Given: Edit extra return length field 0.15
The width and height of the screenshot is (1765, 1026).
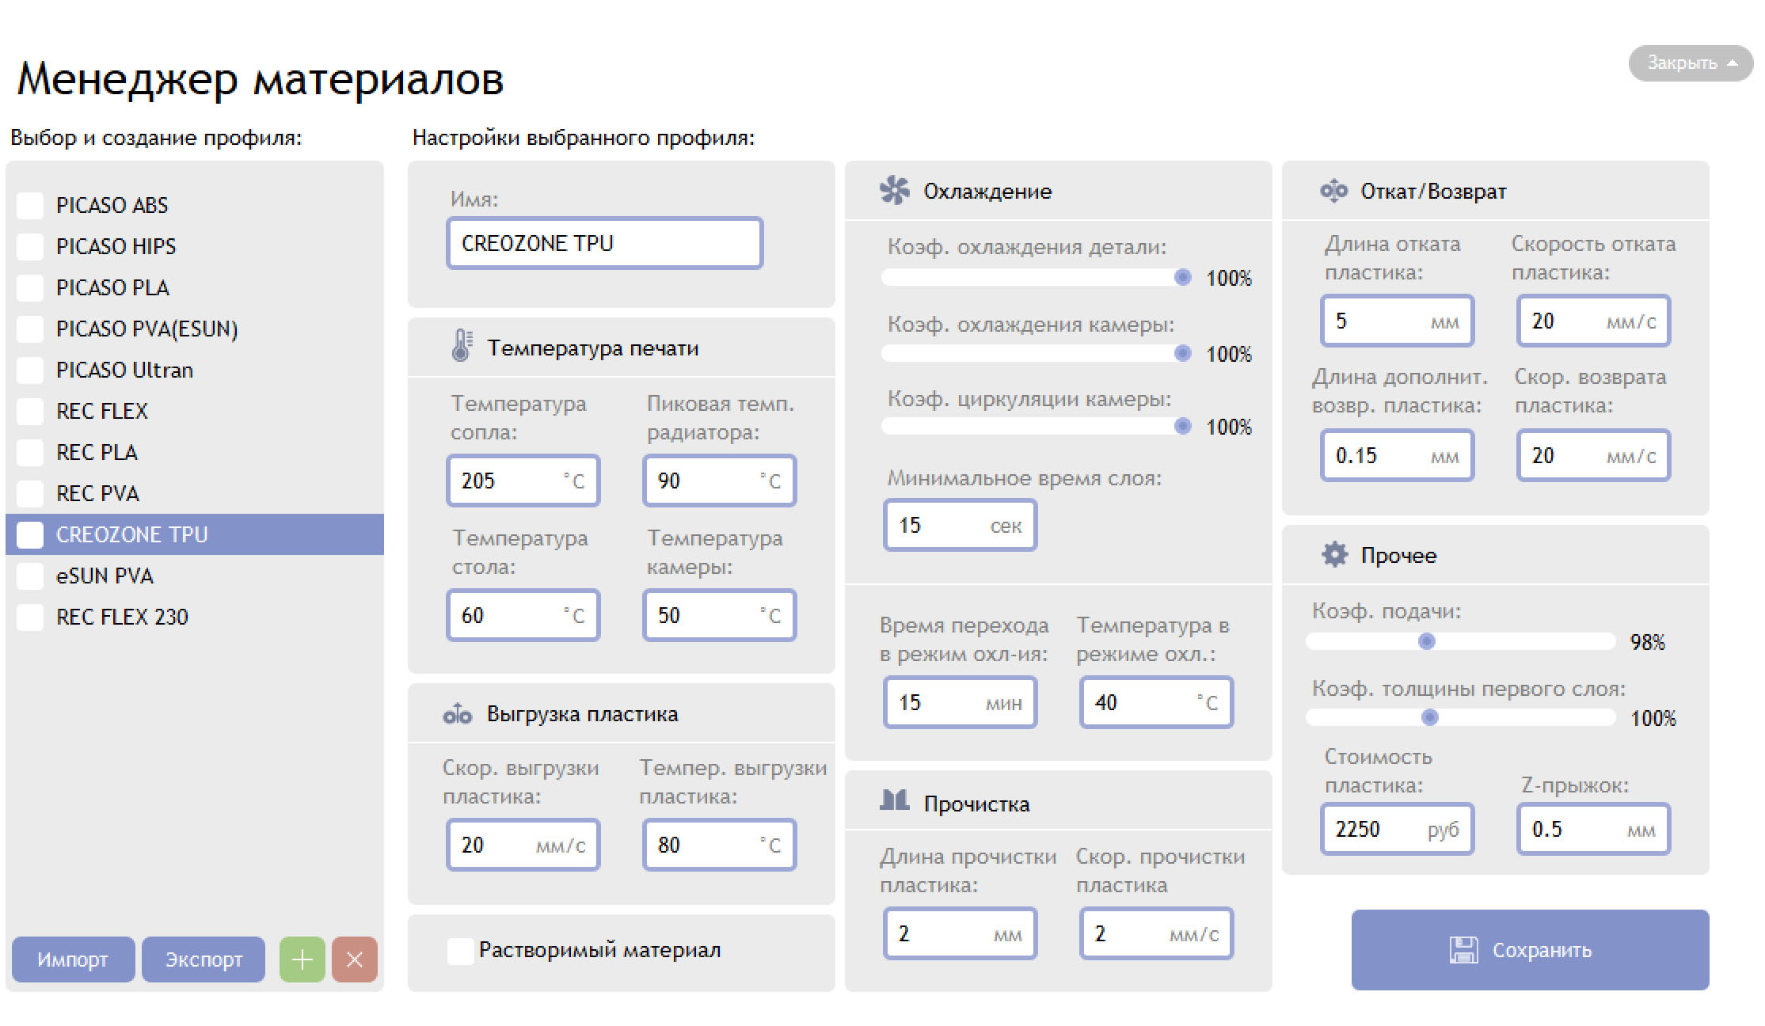Looking at the screenshot, I should (x=1397, y=455).
